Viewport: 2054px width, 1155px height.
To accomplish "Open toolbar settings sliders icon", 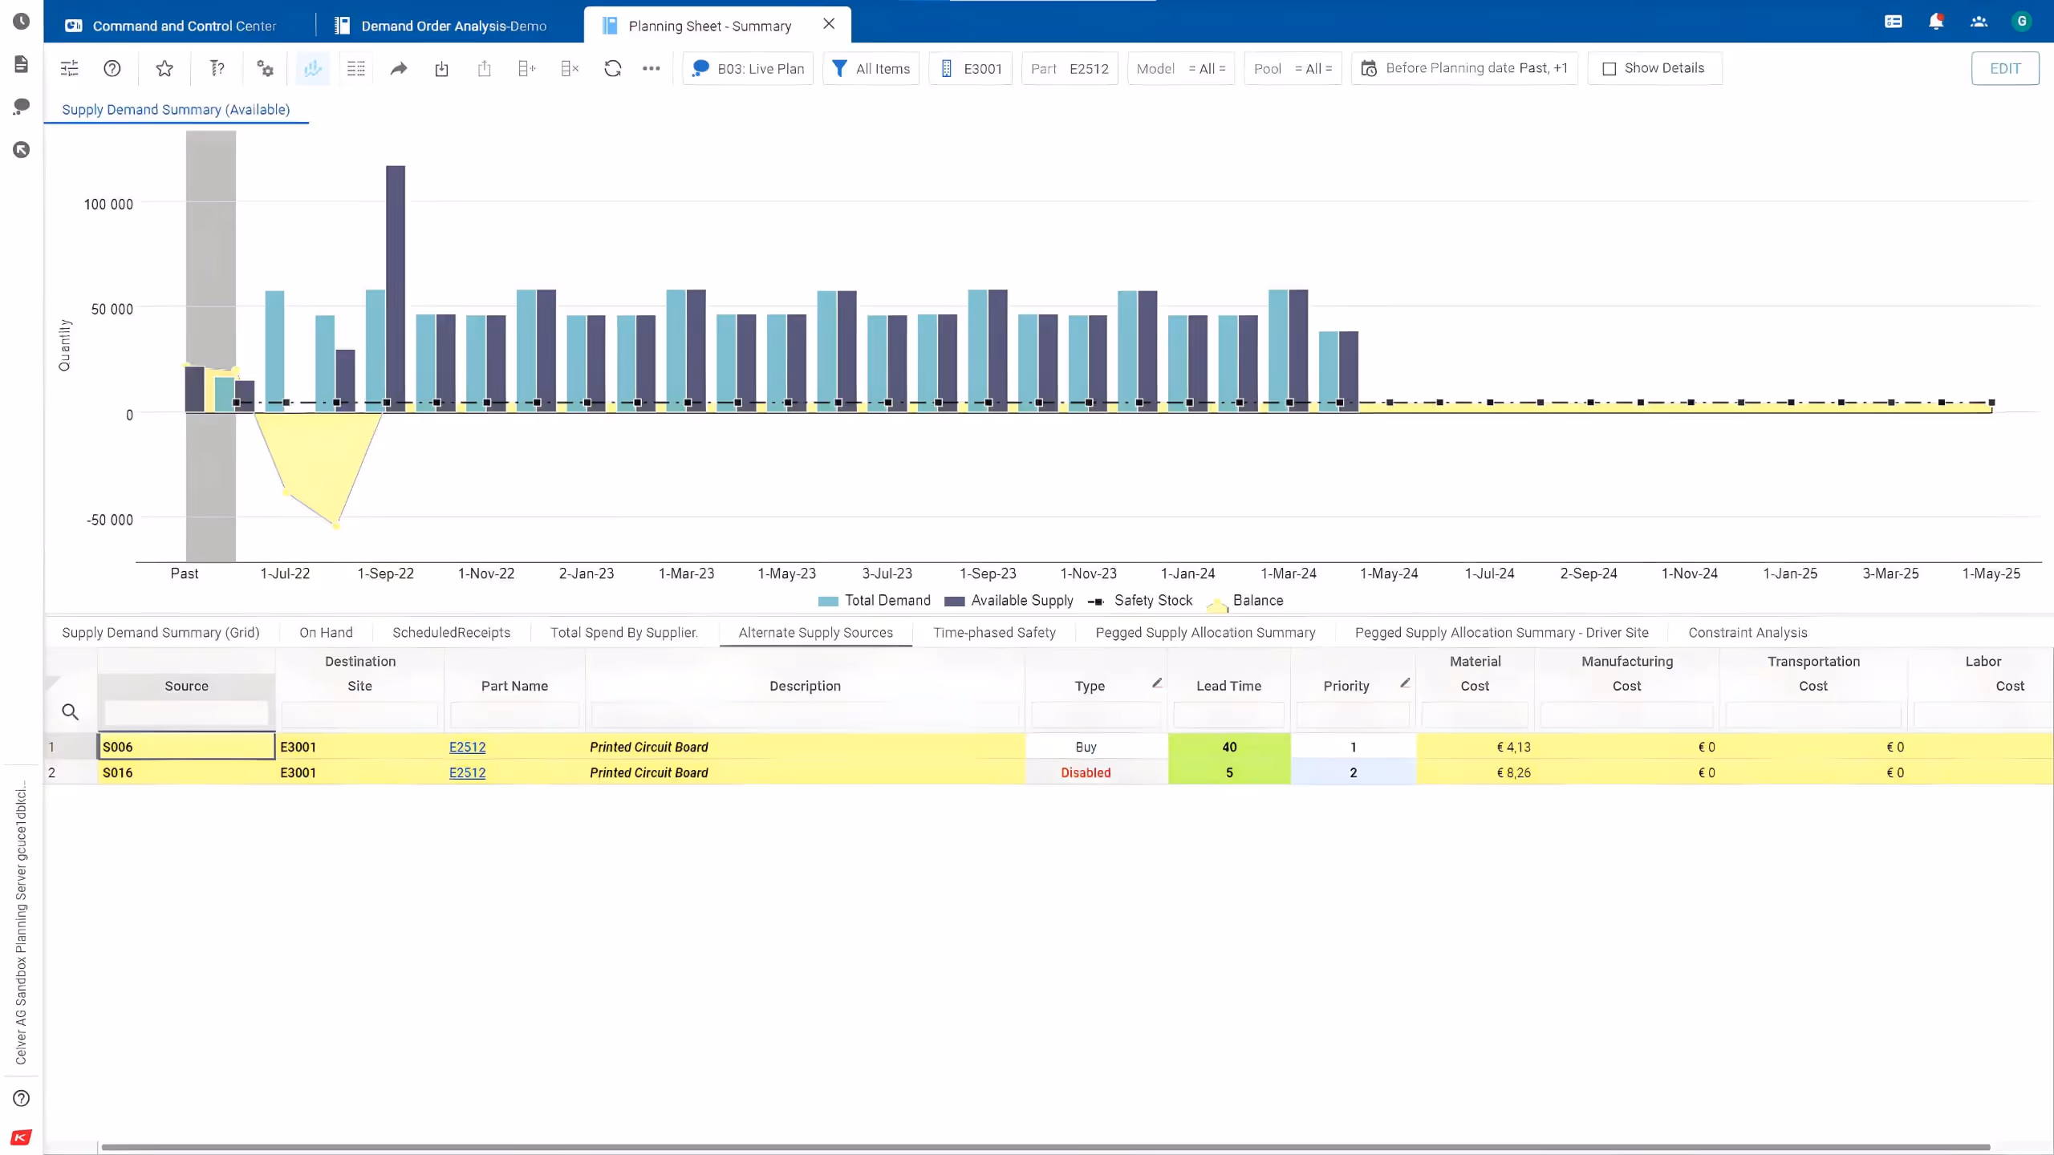I will [70, 69].
